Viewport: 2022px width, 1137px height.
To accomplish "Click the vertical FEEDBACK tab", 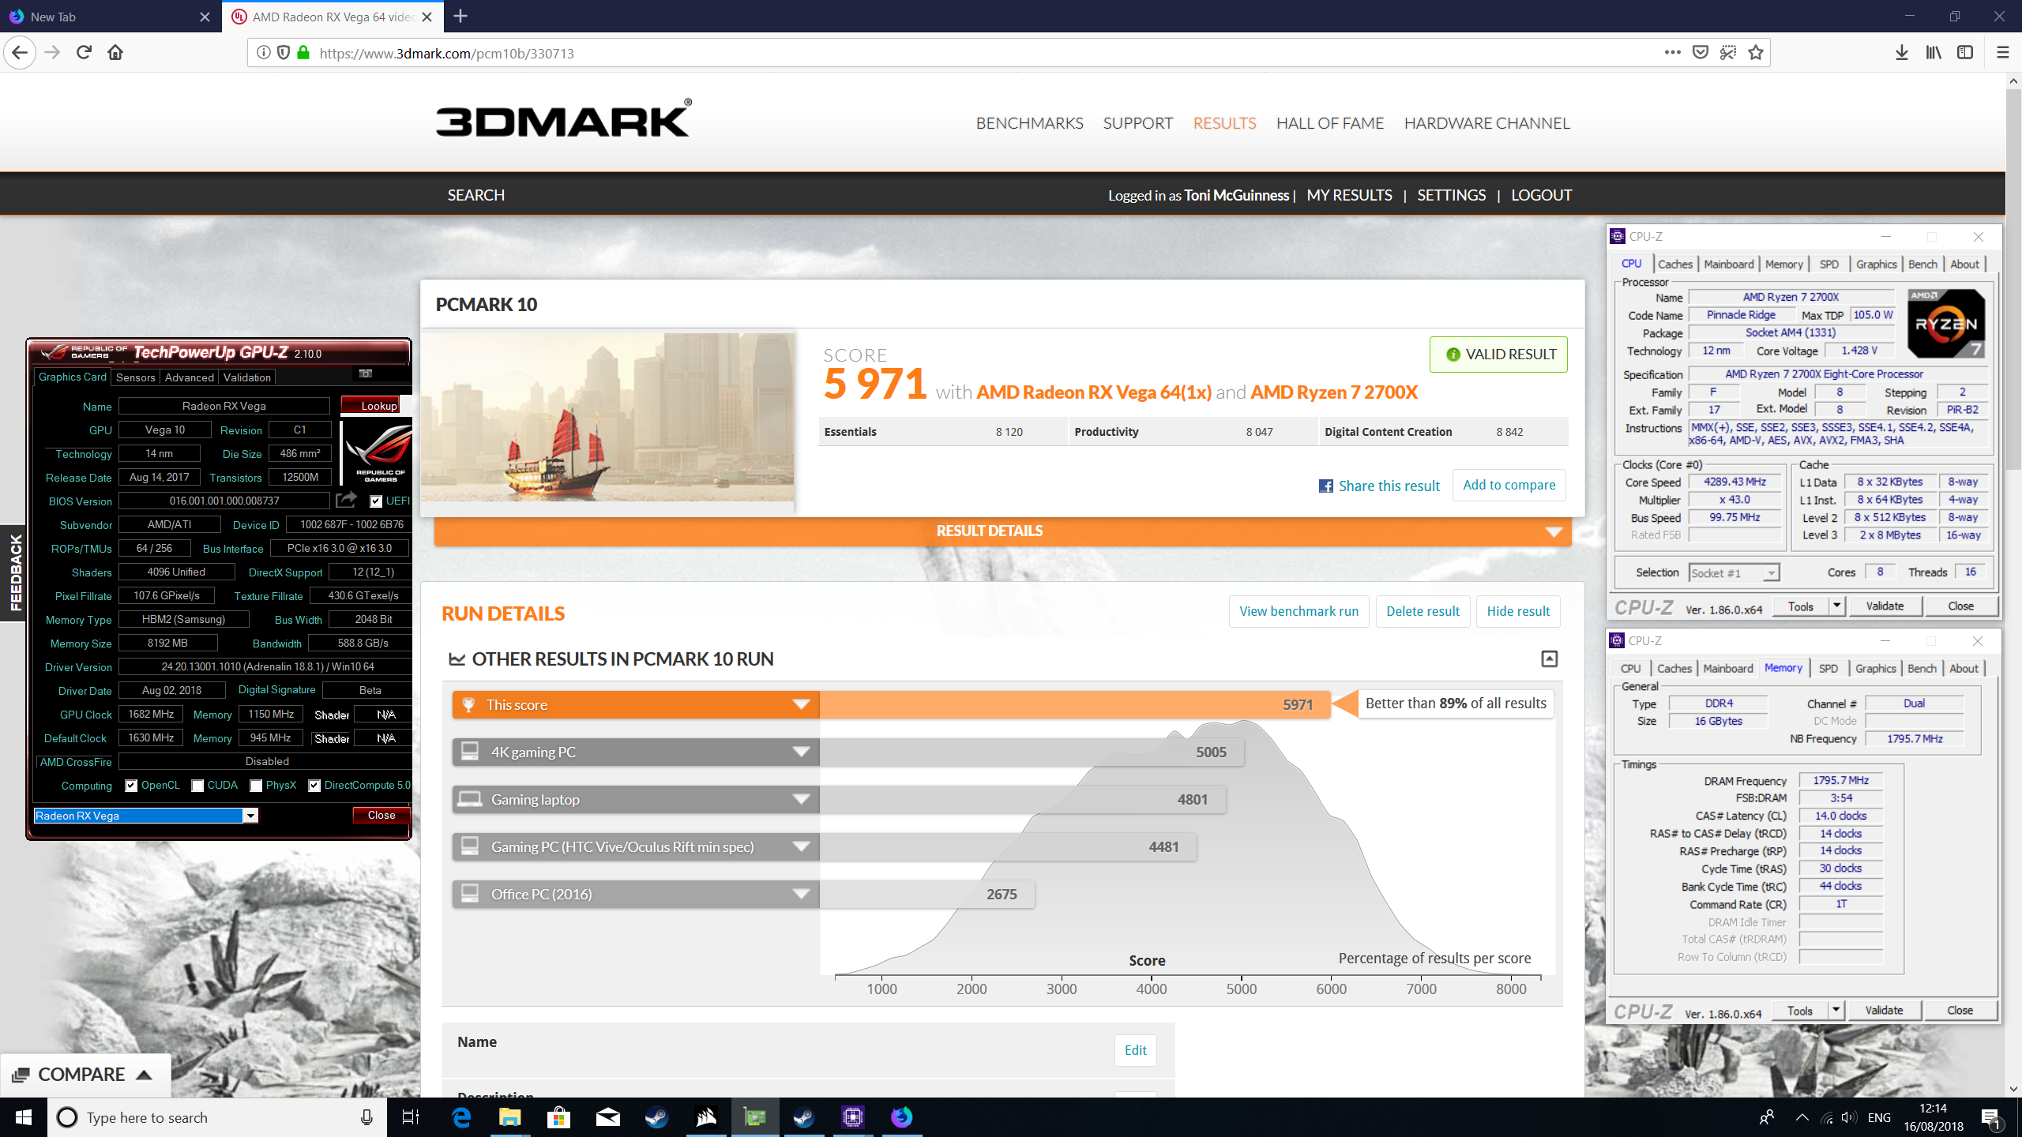I will pyautogui.click(x=13, y=572).
